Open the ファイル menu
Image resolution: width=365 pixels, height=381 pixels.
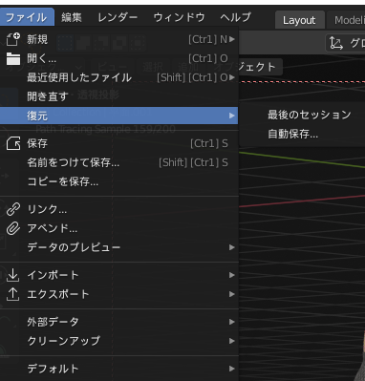coord(27,17)
